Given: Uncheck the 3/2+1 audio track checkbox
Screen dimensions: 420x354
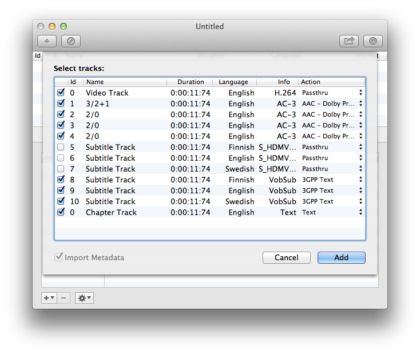Looking at the screenshot, I should tap(61, 104).
